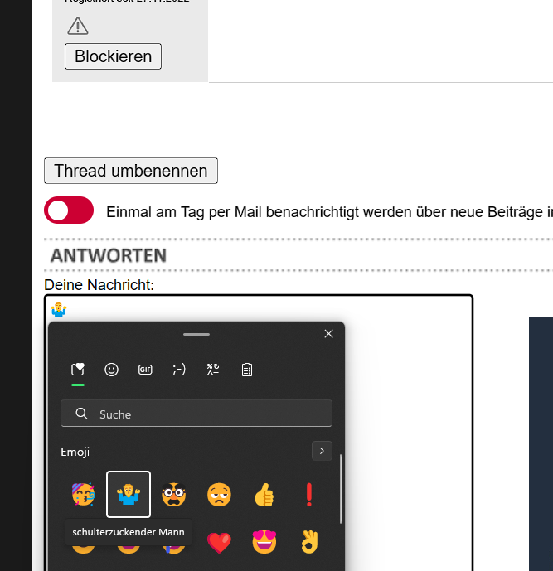Click the ANTWORTEN heading
553x571 pixels.
[109, 255]
